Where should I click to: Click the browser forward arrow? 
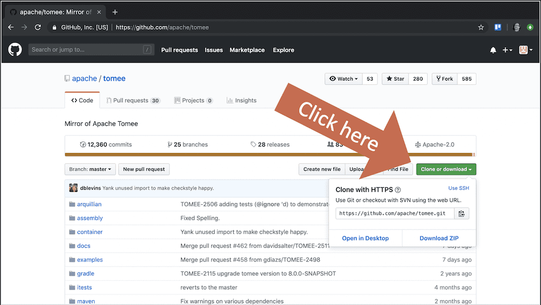pyautogui.click(x=24, y=27)
